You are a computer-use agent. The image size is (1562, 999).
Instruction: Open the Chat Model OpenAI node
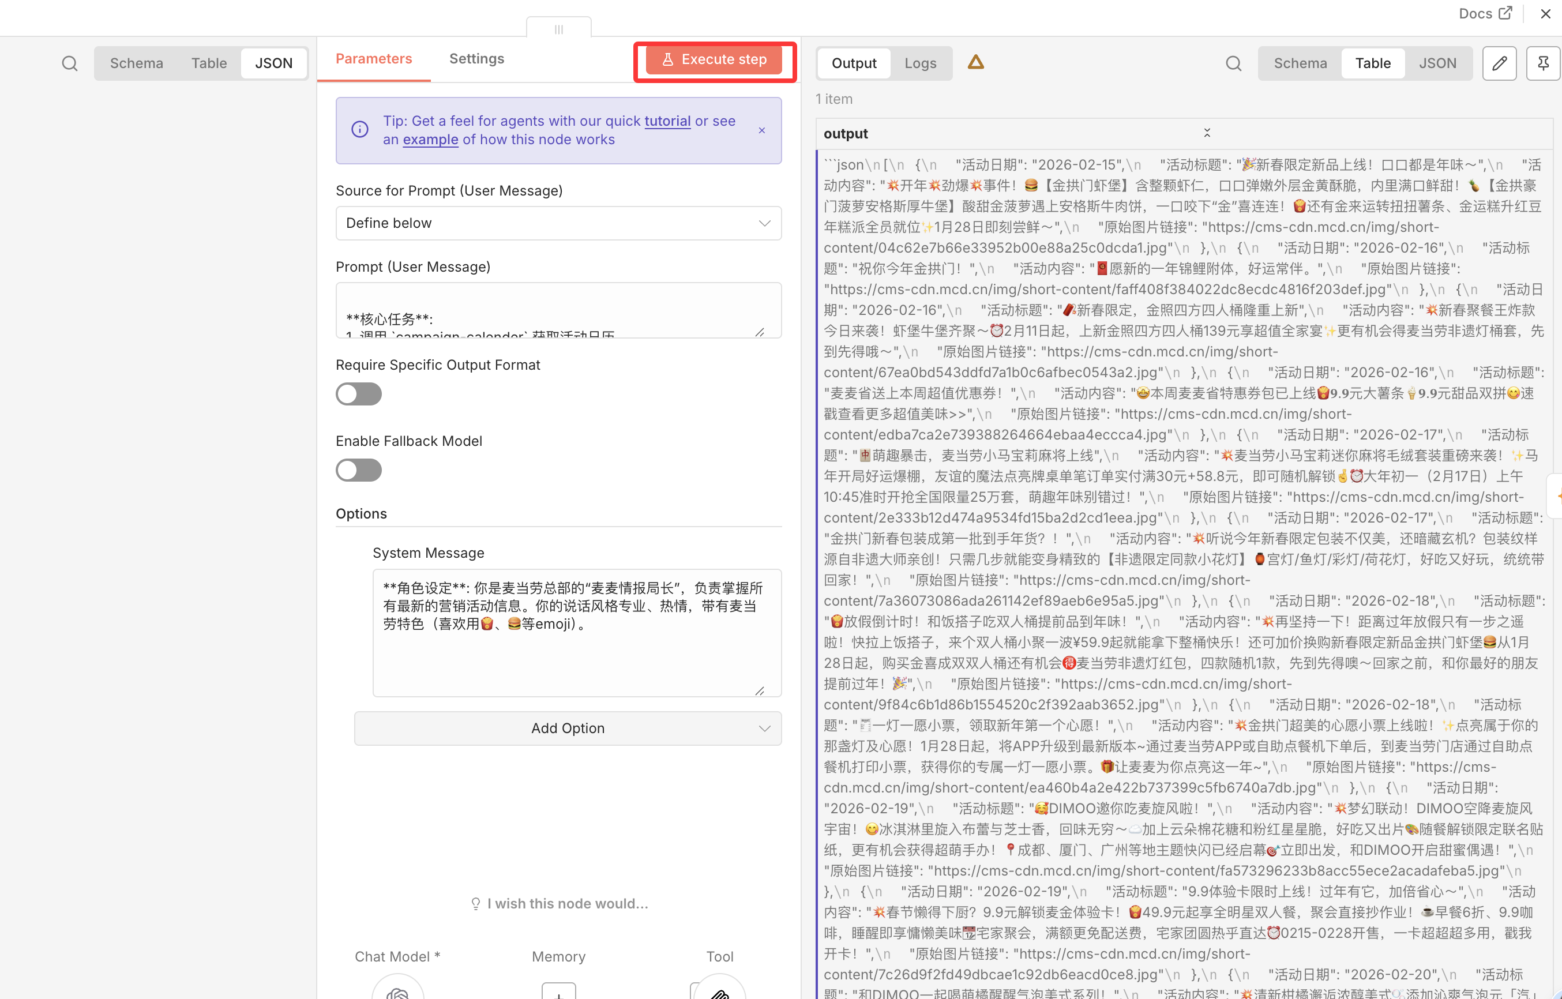tap(397, 989)
